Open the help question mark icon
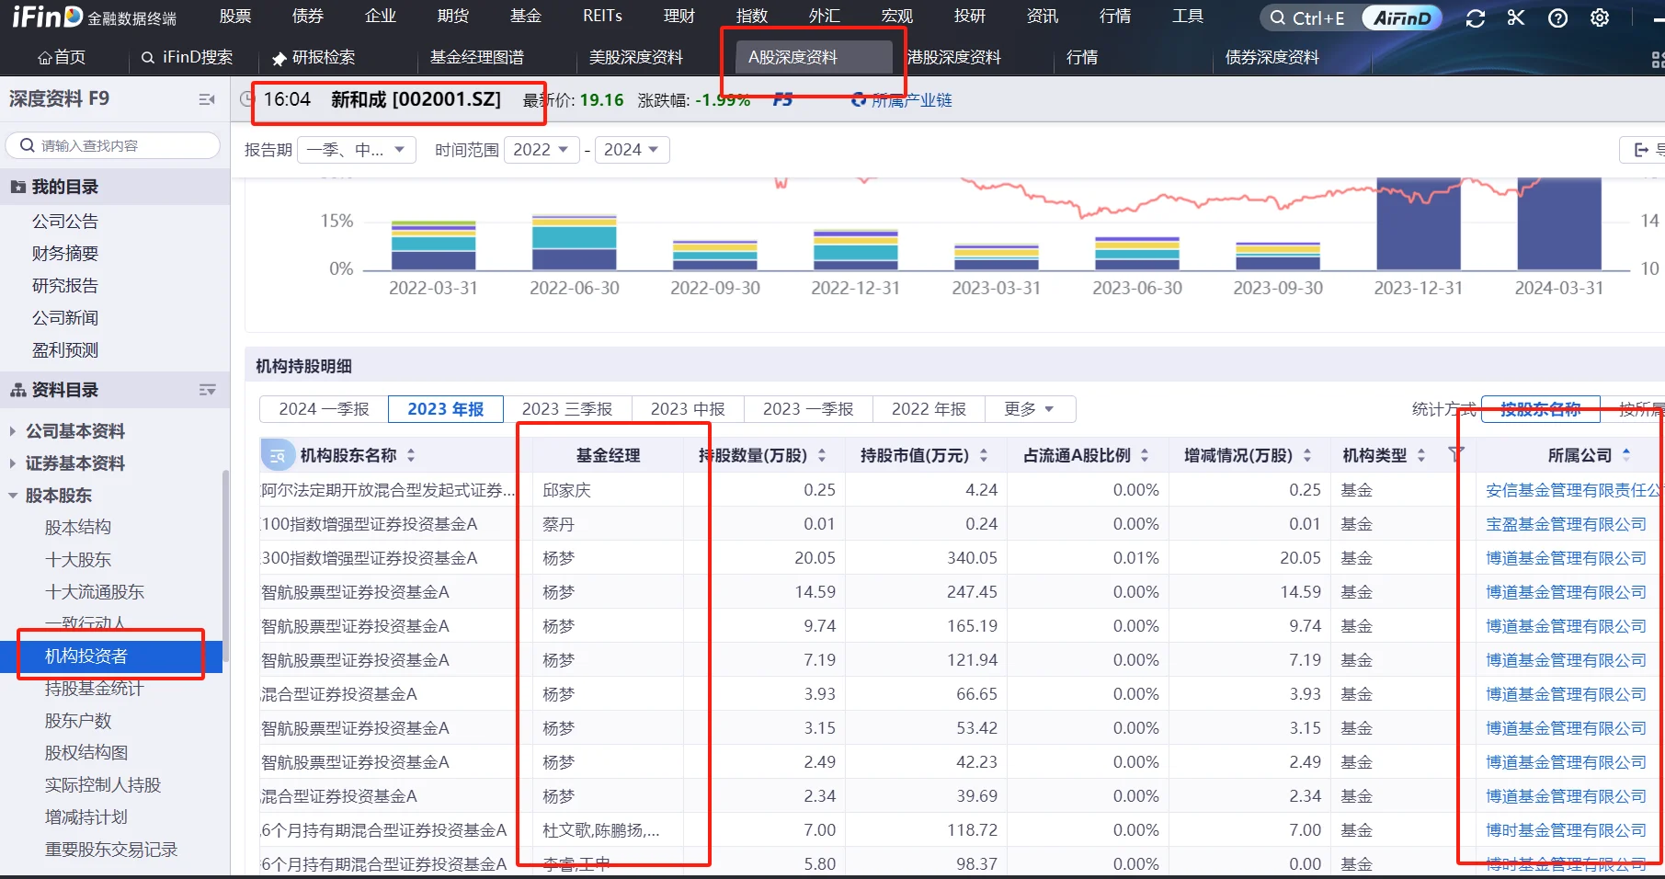This screenshot has width=1665, height=879. tap(1557, 17)
